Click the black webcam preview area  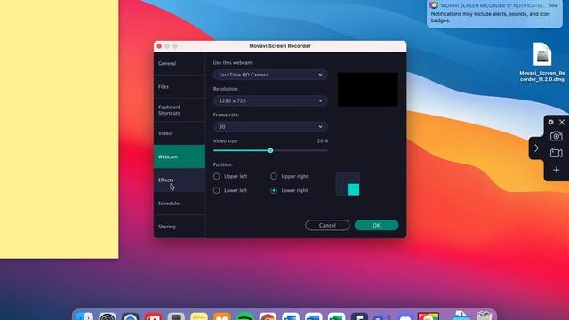pyautogui.click(x=367, y=89)
